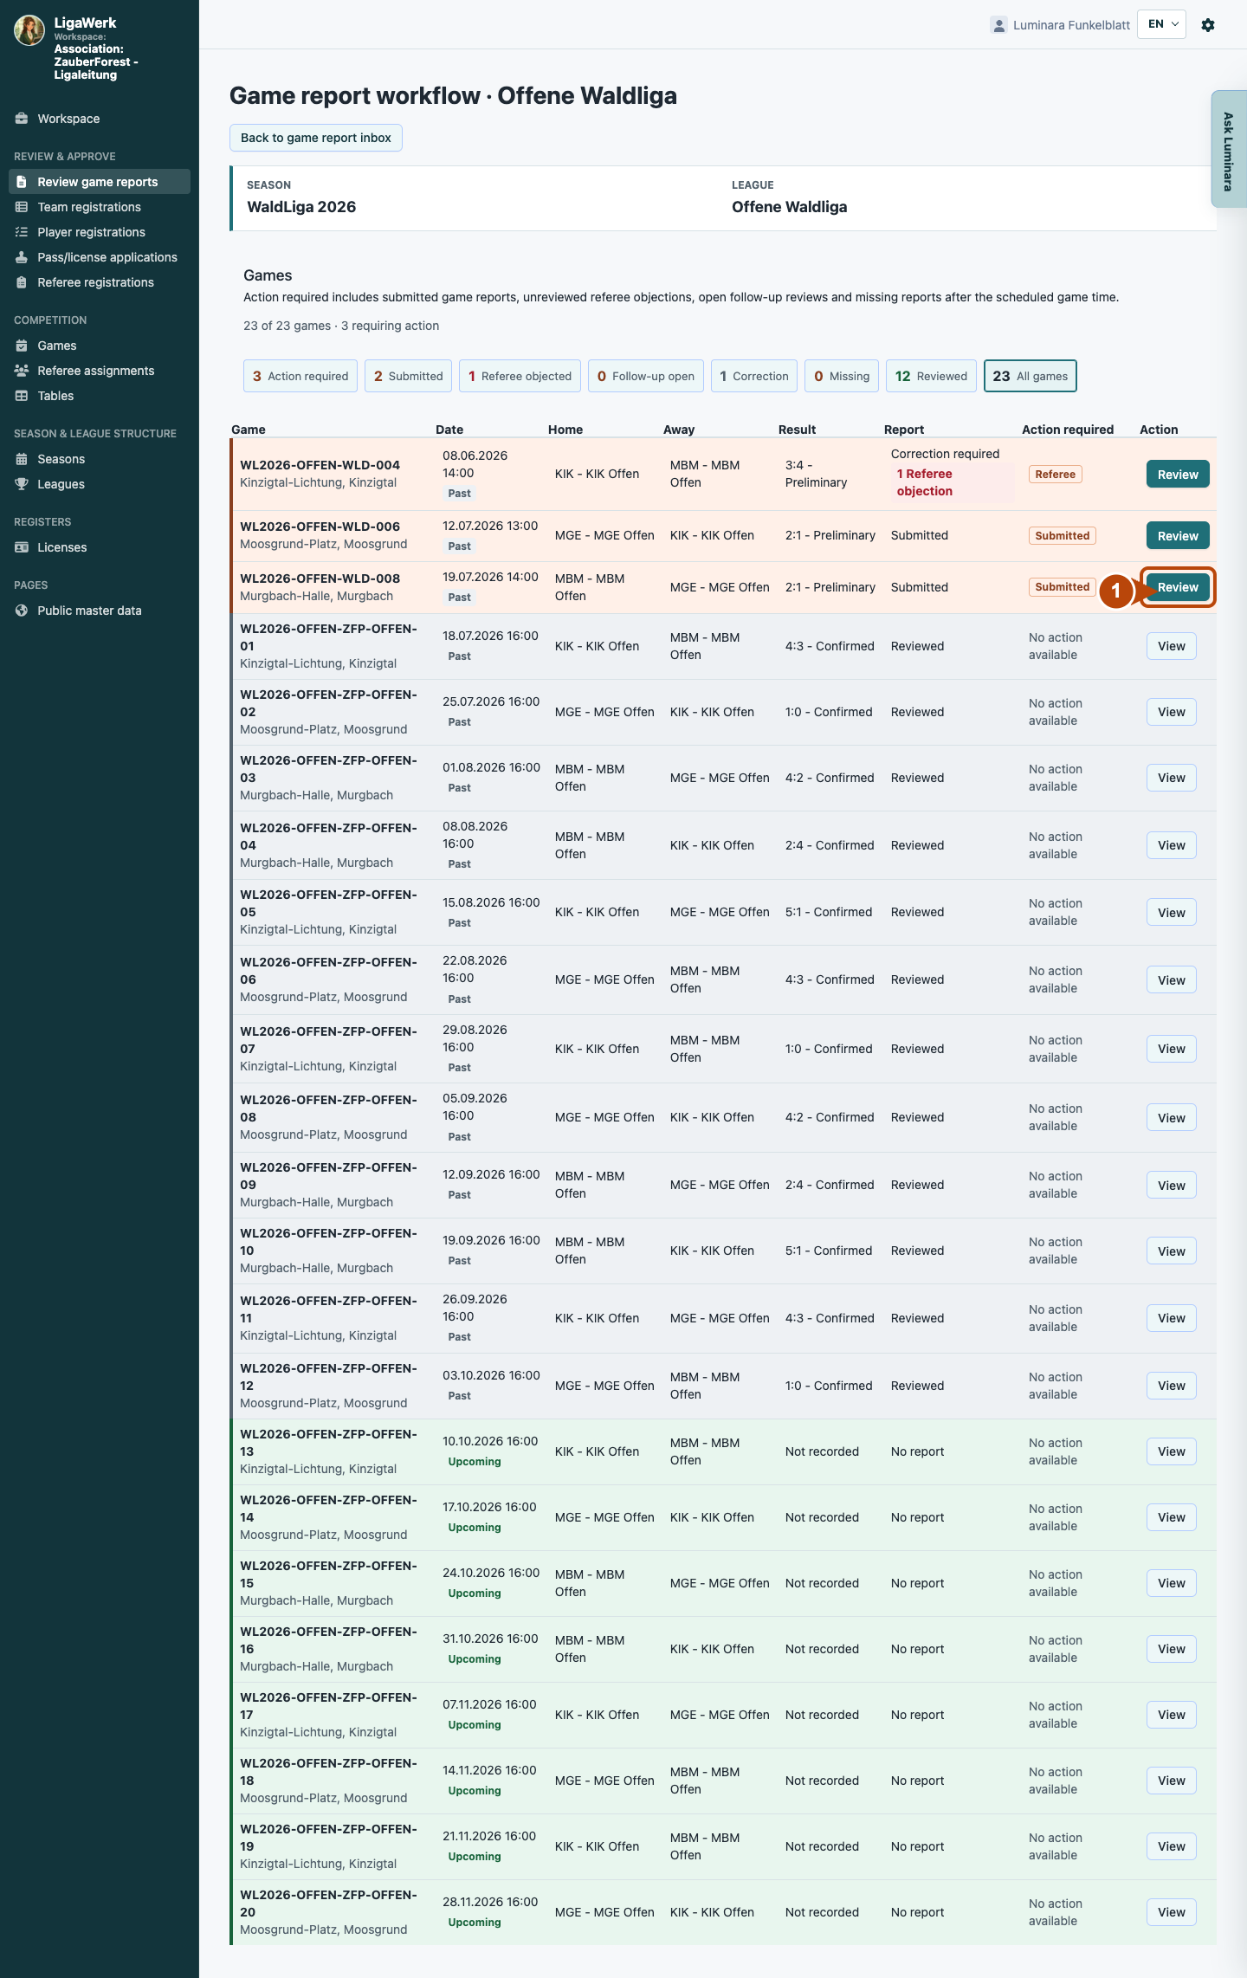The height and width of the screenshot is (1978, 1247).
Task: Click the Review game reports document icon
Action: pyautogui.click(x=22, y=182)
